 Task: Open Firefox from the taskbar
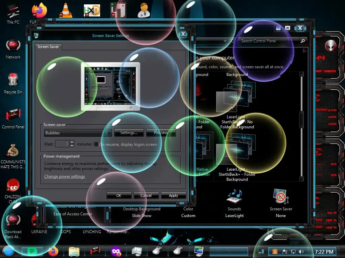53,251
